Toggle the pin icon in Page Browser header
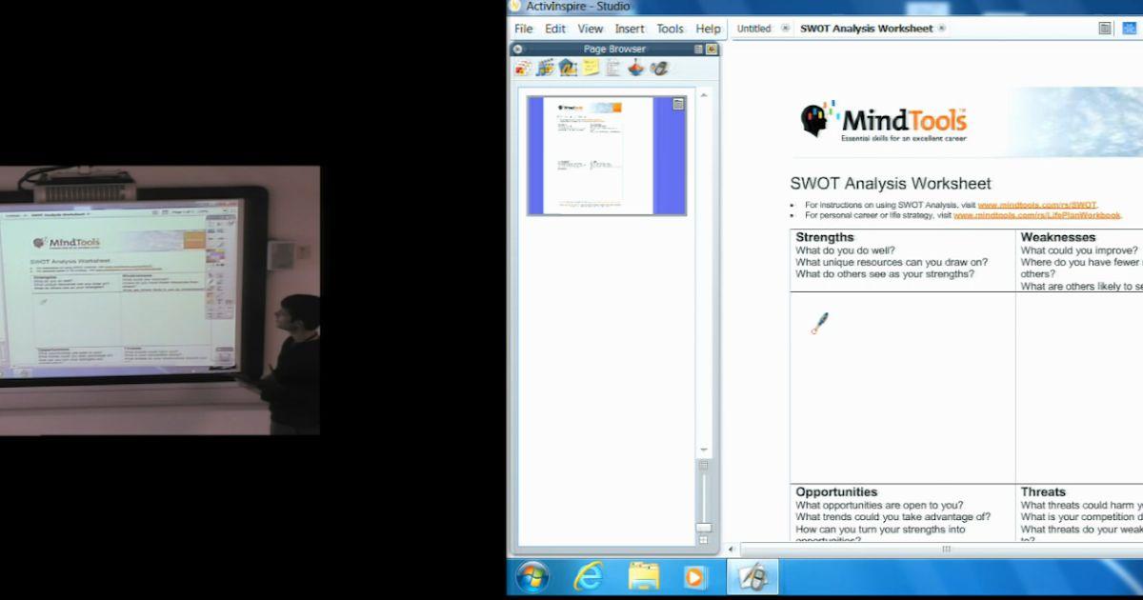 click(712, 49)
